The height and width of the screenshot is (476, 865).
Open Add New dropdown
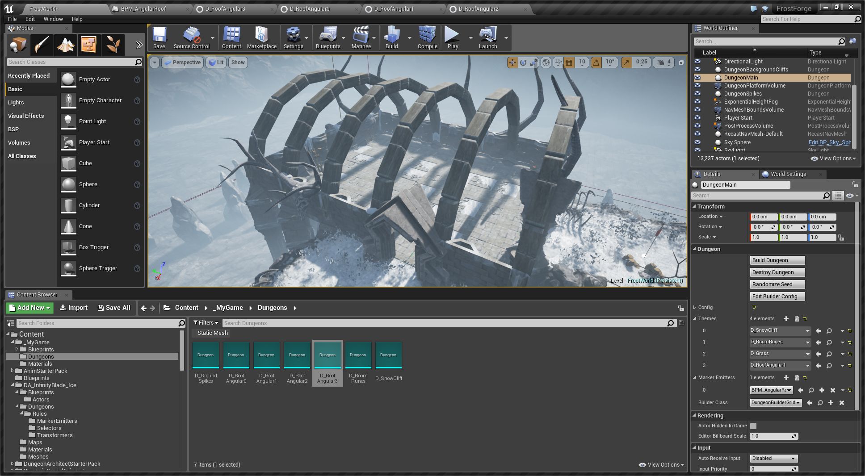click(x=29, y=308)
